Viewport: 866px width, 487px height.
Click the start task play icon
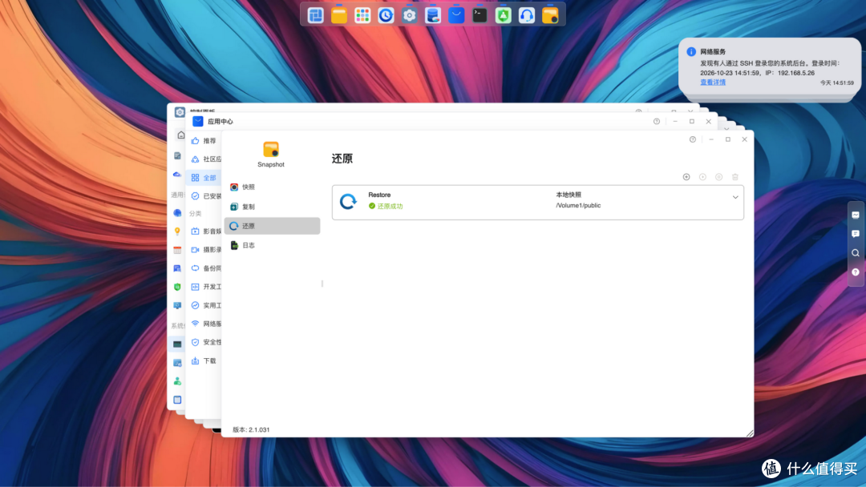702,177
